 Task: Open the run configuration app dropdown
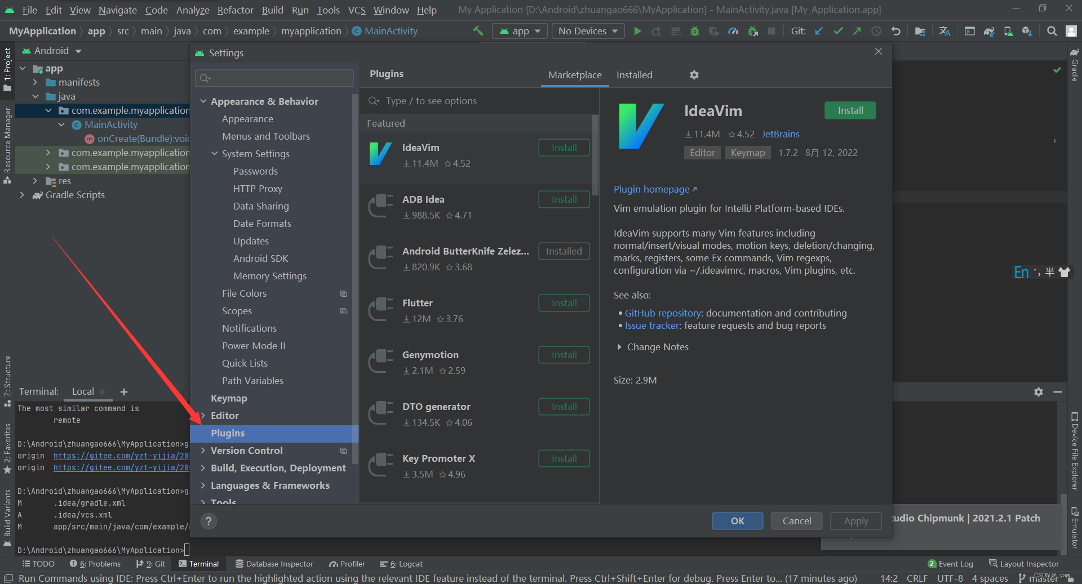(520, 31)
